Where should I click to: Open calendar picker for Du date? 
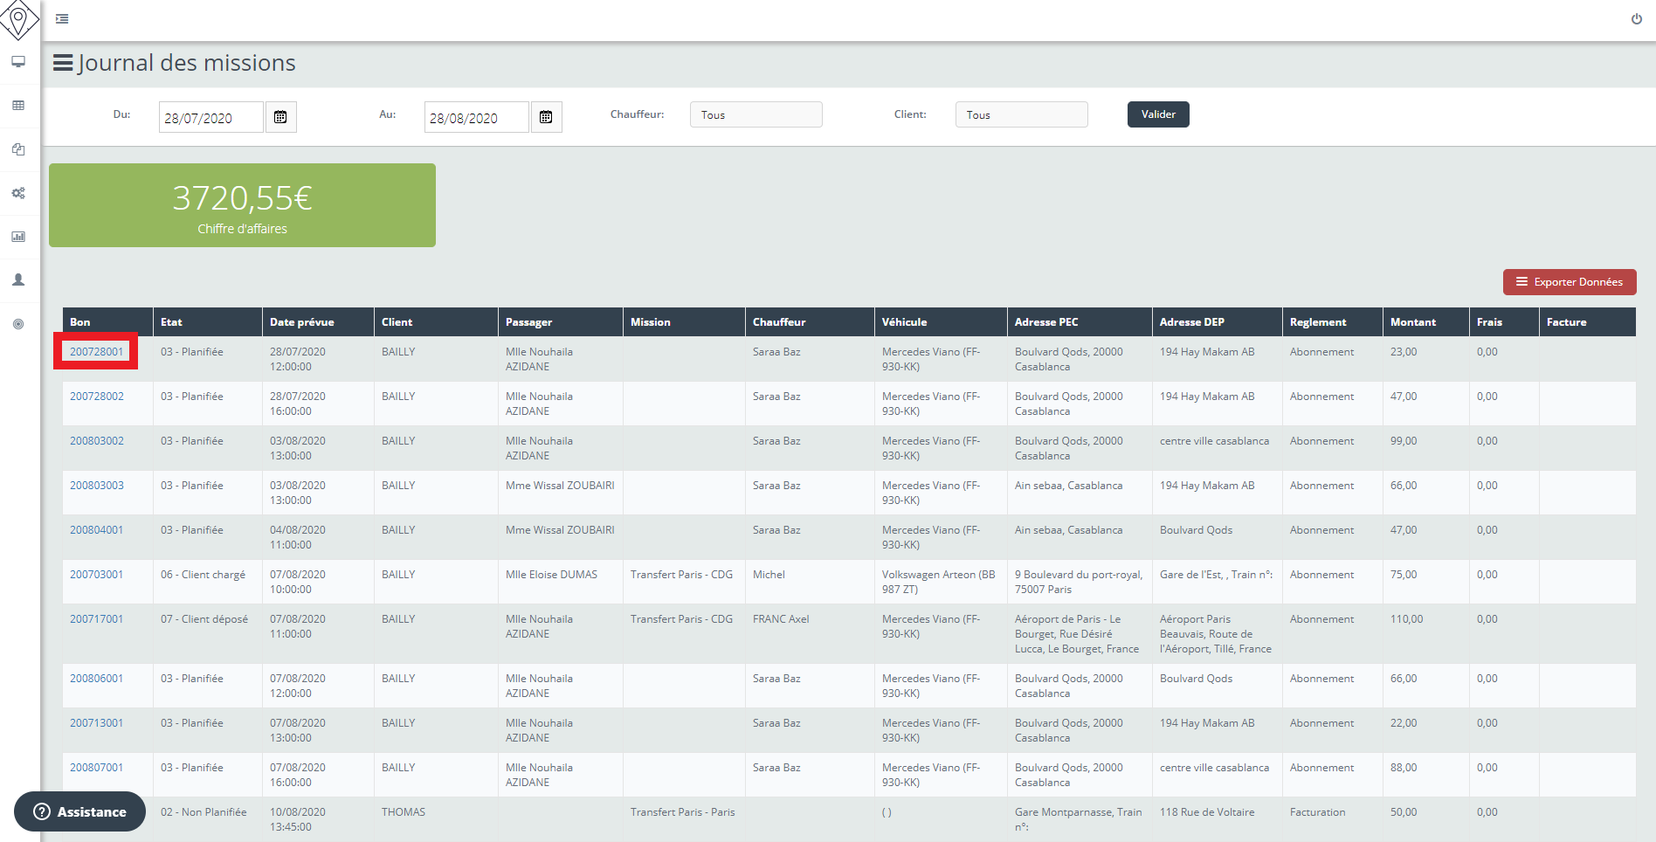tap(280, 117)
